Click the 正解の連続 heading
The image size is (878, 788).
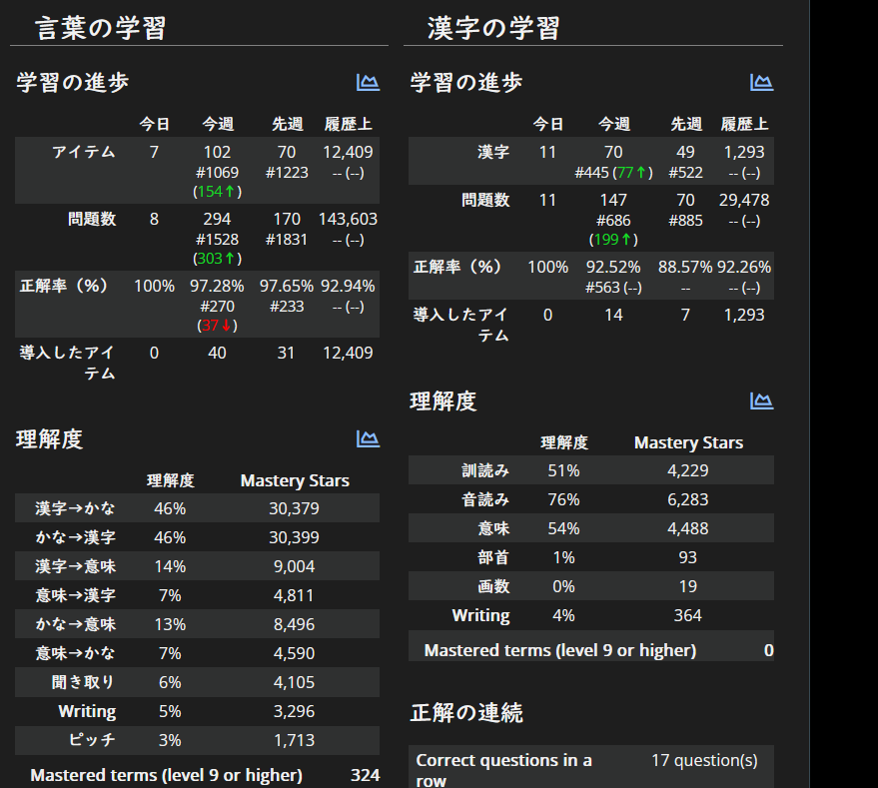[x=466, y=713]
